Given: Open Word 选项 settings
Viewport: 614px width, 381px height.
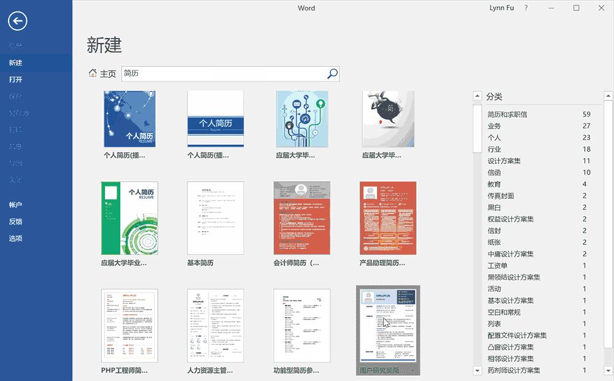Looking at the screenshot, I should [15, 238].
